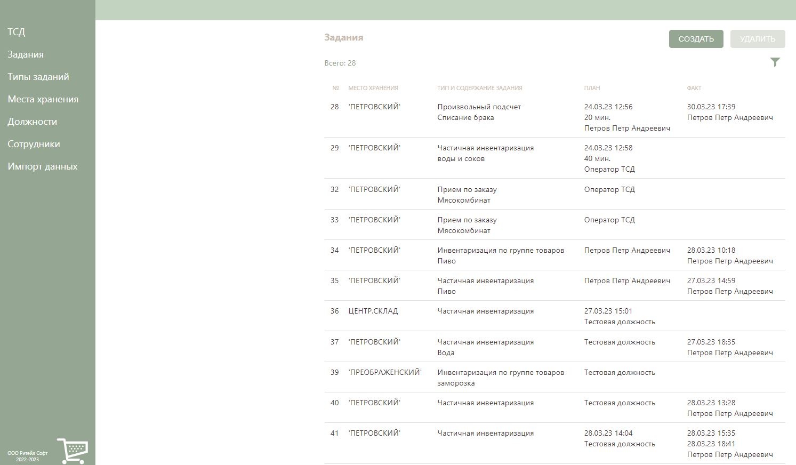
Task: Click fact date 27.03.23 18:35
Action: coord(711,342)
